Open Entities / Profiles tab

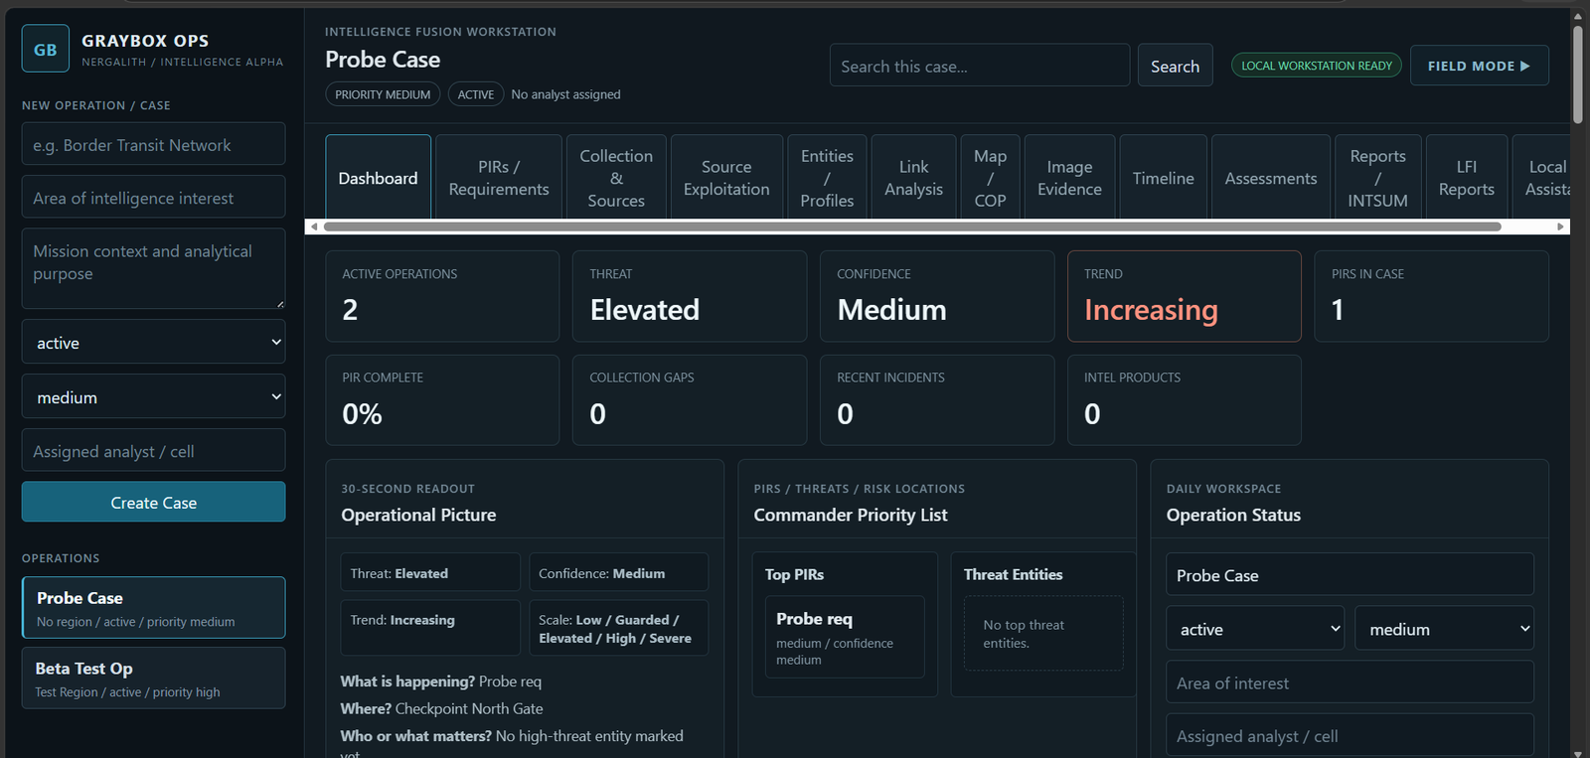[x=827, y=178]
